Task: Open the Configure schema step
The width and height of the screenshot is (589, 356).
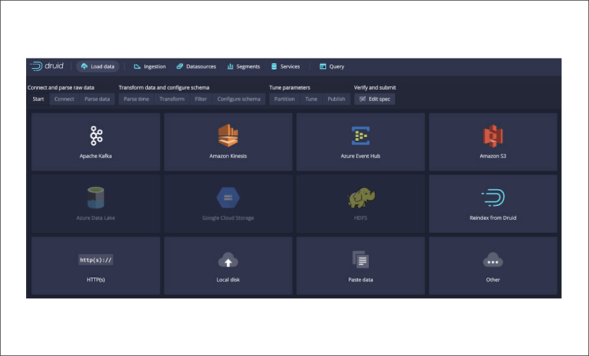Action: (x=239, y=99)
